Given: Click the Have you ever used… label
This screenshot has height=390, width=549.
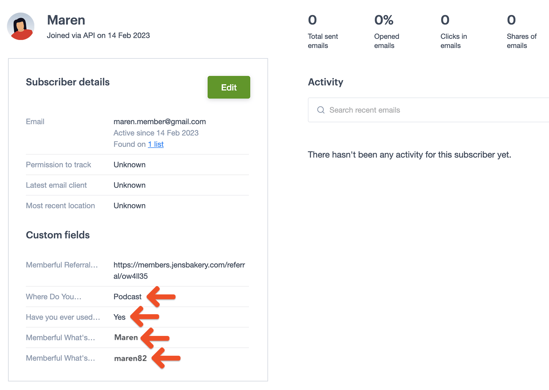Looking at the screenshot, I should click(63, 317).
